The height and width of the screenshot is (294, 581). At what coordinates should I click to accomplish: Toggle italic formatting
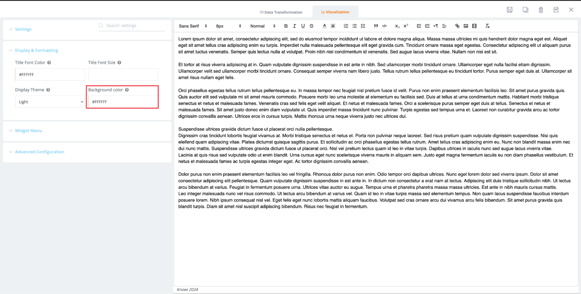coord(294,26)
